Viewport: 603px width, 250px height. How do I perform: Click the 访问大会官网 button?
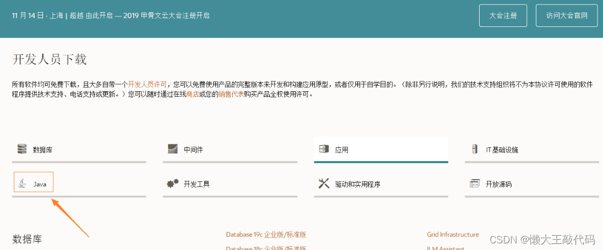pyautogui.click(x=567, y=16)
